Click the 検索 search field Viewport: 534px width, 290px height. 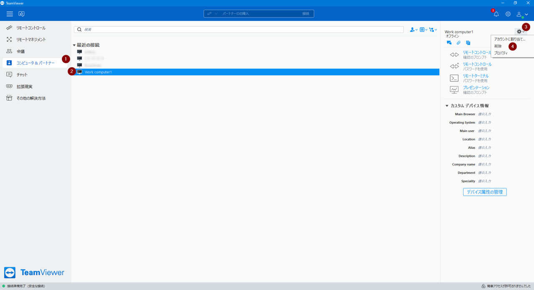(x=239, y=30)
